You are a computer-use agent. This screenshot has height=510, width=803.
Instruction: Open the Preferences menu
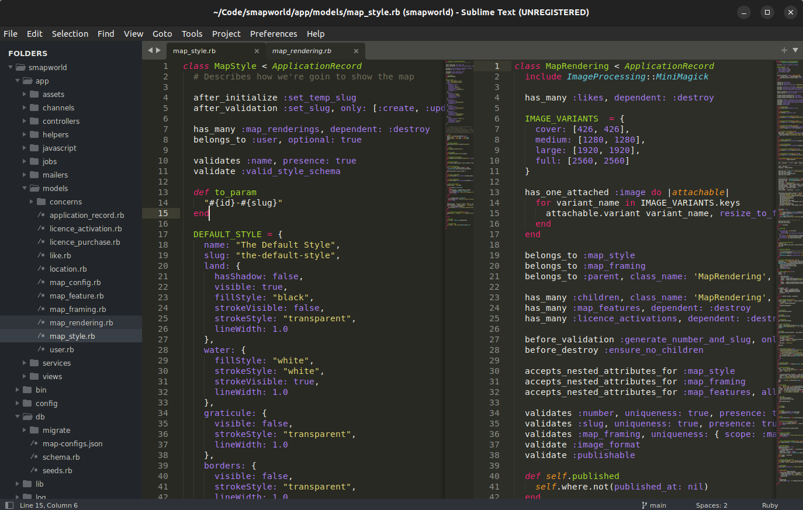(x=274, y=34)
